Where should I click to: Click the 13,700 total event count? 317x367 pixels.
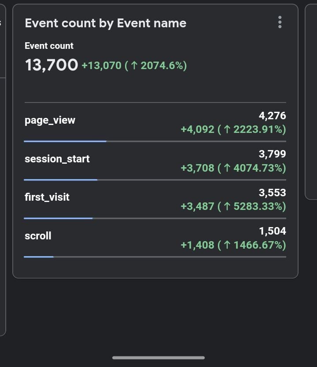[52, 65]
